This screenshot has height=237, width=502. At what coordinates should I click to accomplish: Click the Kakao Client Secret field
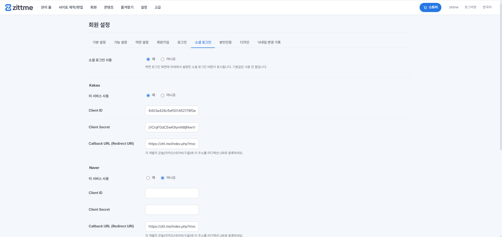tap(172, 127)
